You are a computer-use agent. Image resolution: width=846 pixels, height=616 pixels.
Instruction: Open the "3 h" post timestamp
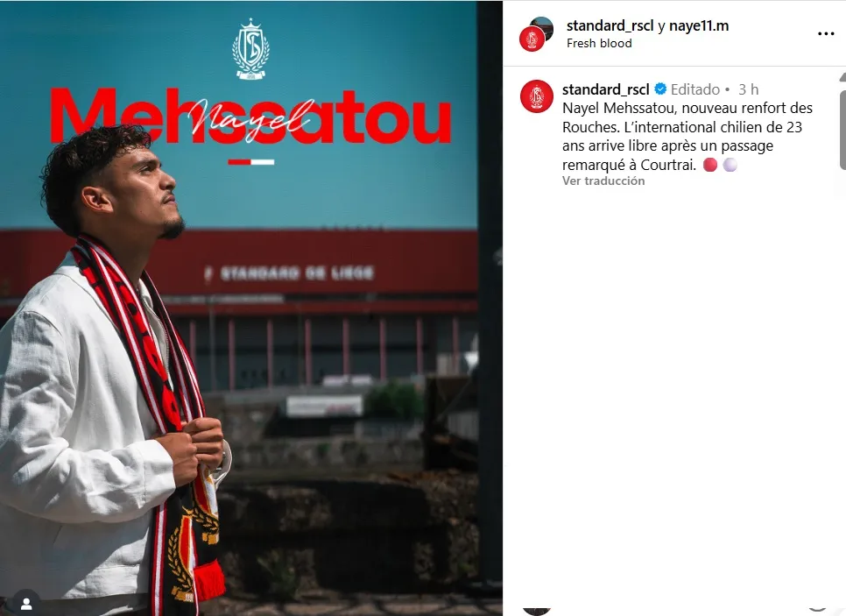[748, 89]
